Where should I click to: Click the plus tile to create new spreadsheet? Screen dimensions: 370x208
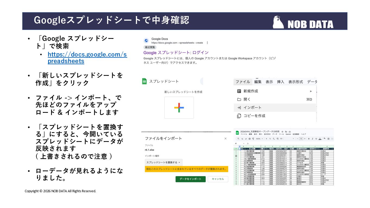(179, 108)
